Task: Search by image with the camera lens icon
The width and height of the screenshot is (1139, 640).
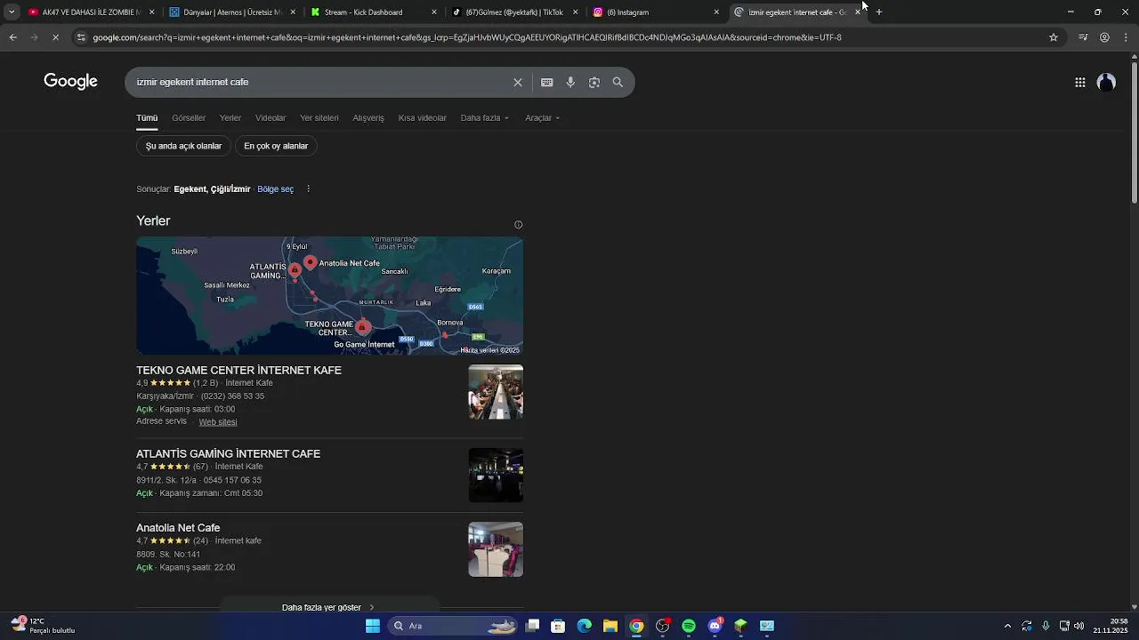Action: pyautogui.click(x=594, y=82)
